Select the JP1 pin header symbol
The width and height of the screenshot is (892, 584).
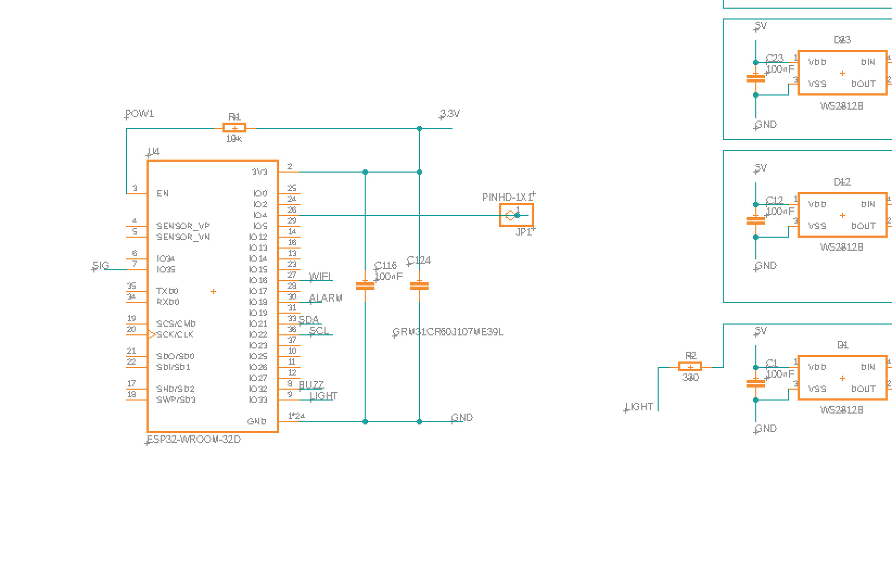[x=517, y=215]
